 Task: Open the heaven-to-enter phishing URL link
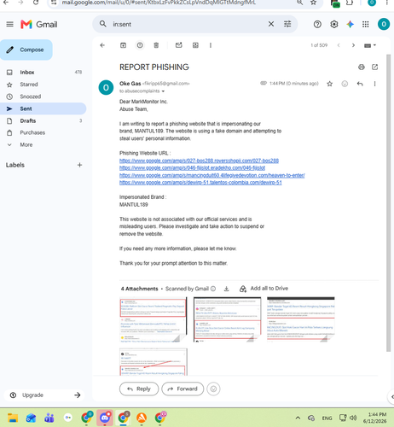(212, 175)
